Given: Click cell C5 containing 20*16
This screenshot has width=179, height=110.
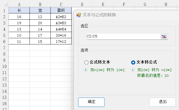Looking at the screenshot, I should (61, 35).
